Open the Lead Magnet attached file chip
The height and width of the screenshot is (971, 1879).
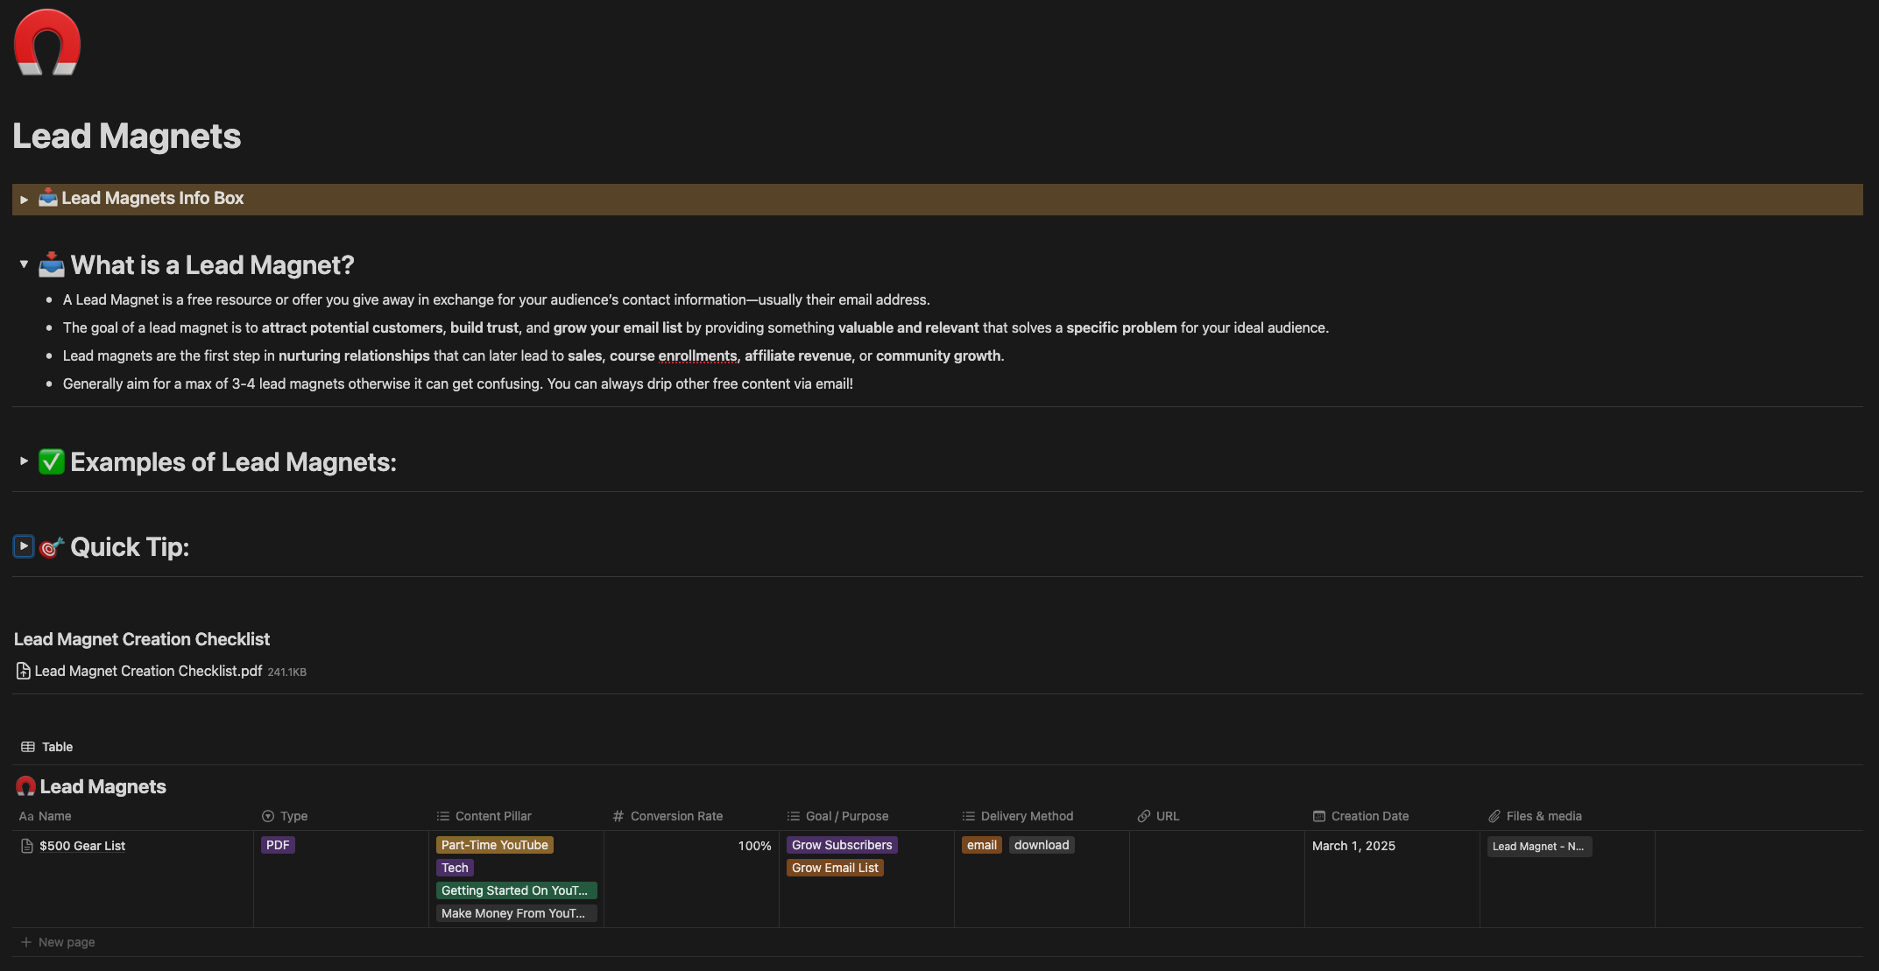(1538, 846)
